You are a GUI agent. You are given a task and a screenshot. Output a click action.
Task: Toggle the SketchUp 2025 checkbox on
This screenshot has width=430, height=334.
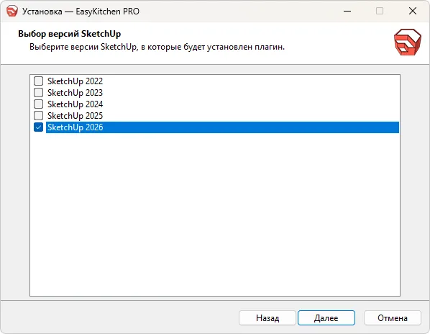[38, 116]
